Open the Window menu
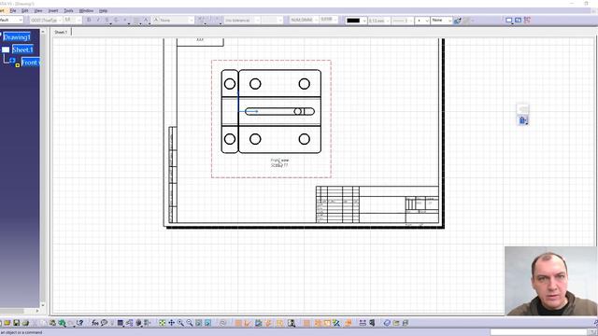The height and width of the screenshot is (336, 598). [86, 10]
